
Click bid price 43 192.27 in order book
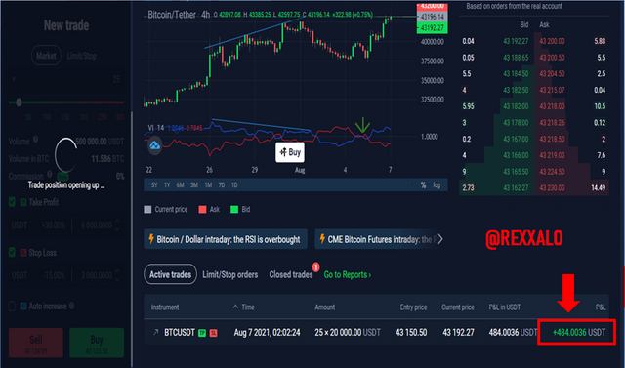[516, 41]
